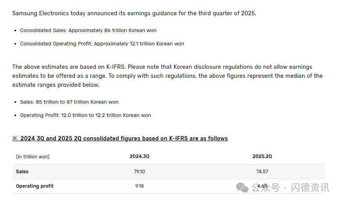Select the 74.57 sales value cell
This screenshot has height=201, width=340.
[x=262, y=172]
